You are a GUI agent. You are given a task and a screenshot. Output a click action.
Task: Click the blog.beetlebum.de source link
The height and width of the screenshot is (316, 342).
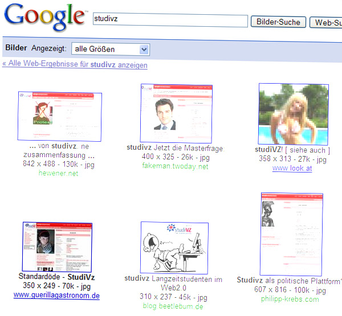tap(174, 306)
